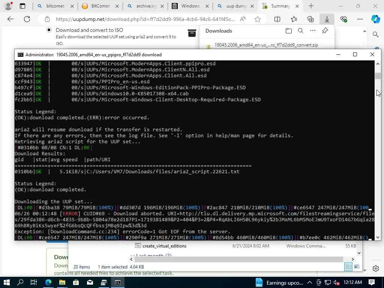Open Microsoft Edge from taskbar

pyautogui.click(x=48, y=283)
